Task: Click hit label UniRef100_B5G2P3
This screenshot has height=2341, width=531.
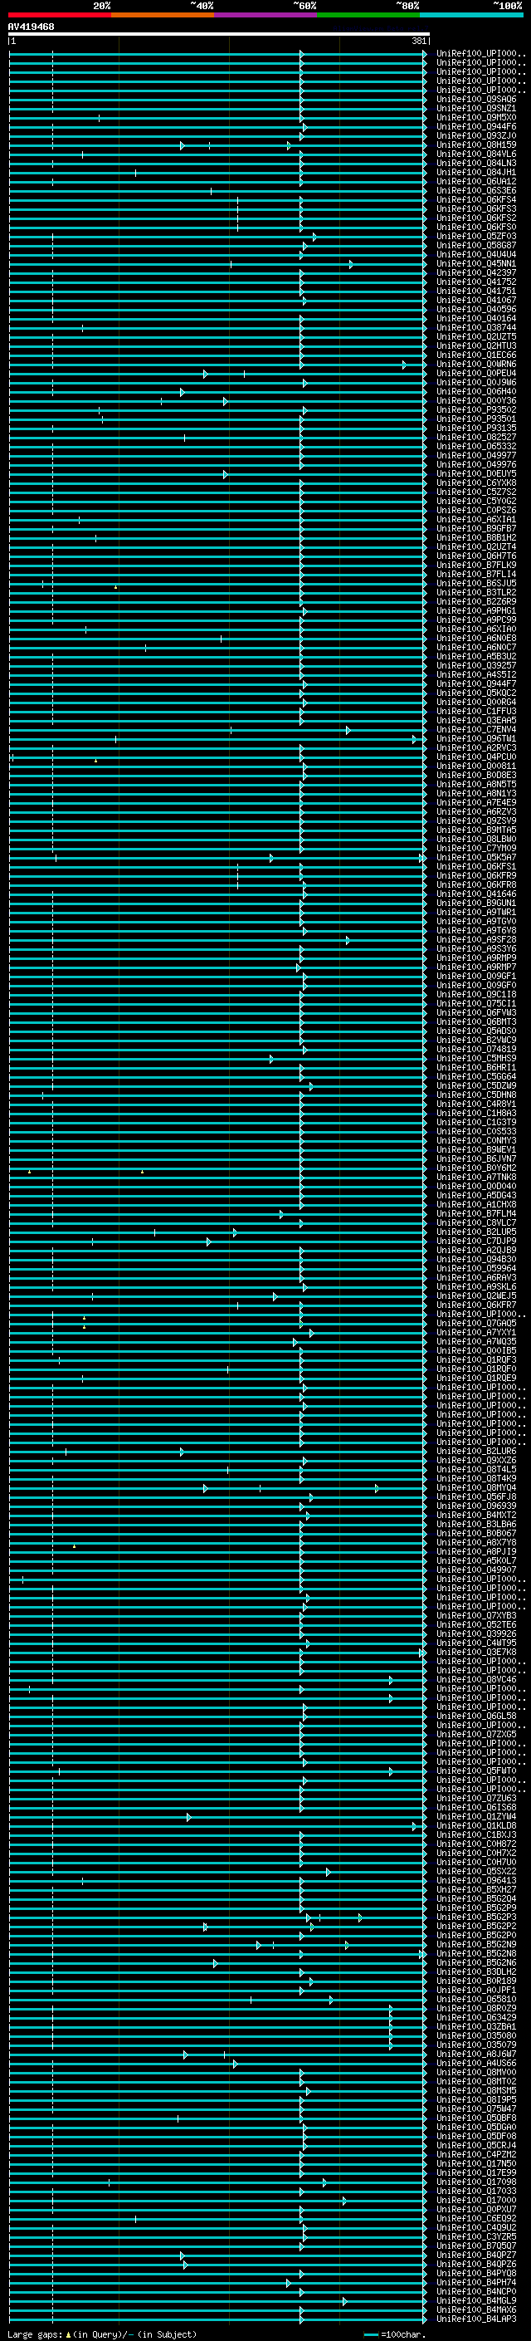Action: click(475, 1917)
